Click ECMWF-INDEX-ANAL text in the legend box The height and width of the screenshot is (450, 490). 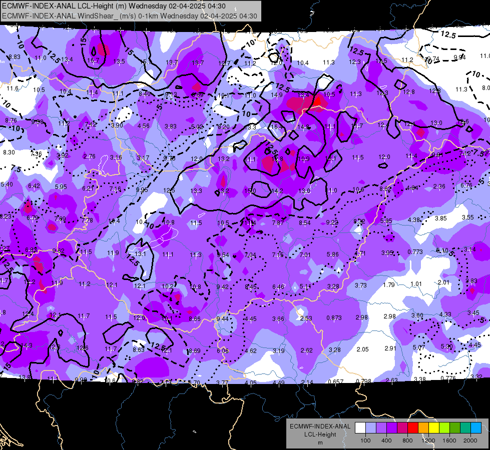[x=320, y=426]
